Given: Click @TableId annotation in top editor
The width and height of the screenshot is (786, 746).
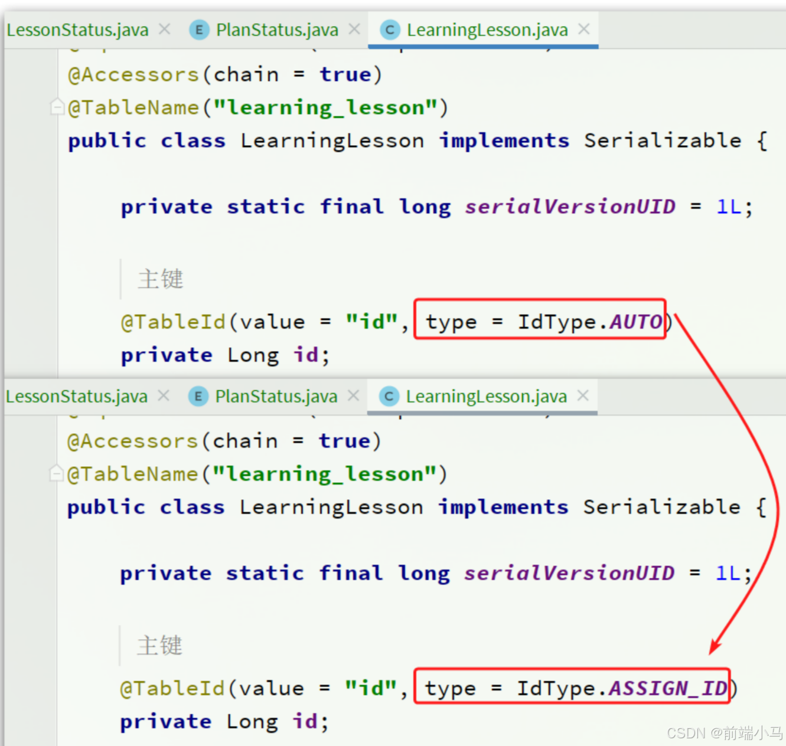Looking at the screenshot, I should 173,322.
